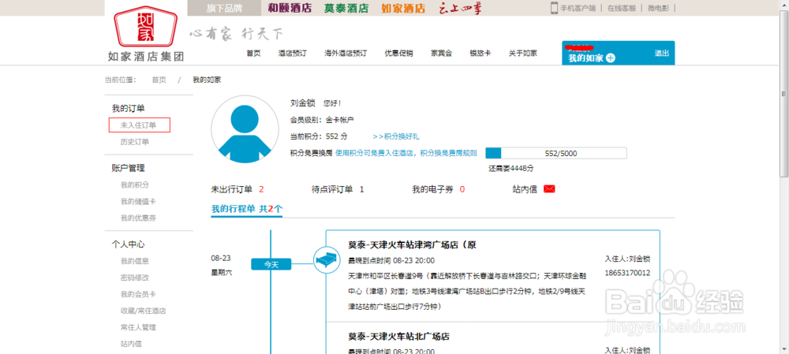Image resolution: width=789 pixels, height=354 pixels.
Task: Open 微电影 link
Action: 657,8
